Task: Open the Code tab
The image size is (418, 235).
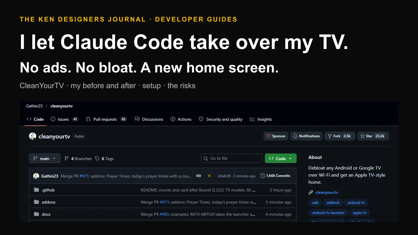Action: click(x=35, y=119)
